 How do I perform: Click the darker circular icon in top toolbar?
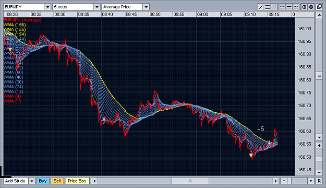pyautogui.click(x=311, y=7)
